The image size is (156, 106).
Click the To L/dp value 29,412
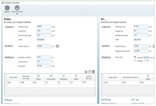(137, 40)
